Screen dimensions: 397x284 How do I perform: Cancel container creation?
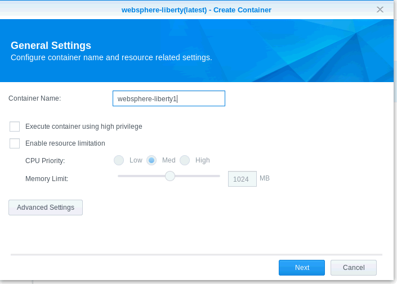(x=354, y=268)
